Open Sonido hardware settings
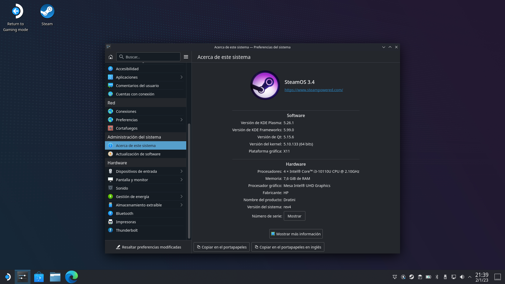The height and width of the screenshot is (284, 505). 122,188
